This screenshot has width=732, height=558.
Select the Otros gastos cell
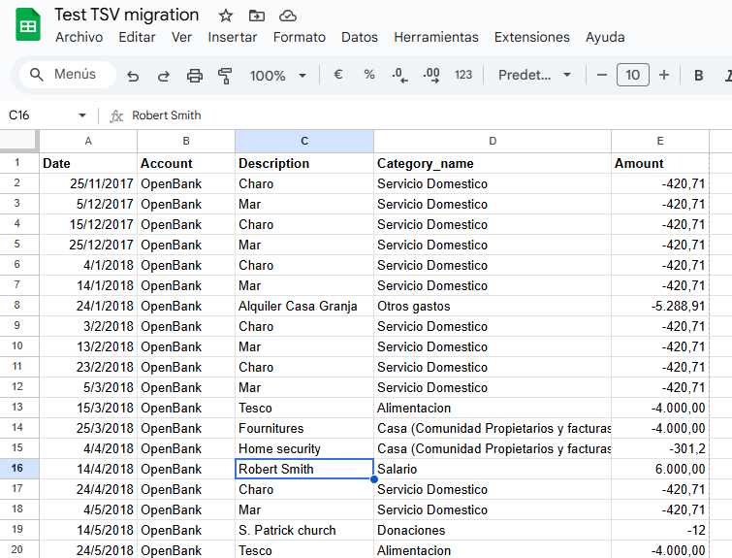pos(493,306)
